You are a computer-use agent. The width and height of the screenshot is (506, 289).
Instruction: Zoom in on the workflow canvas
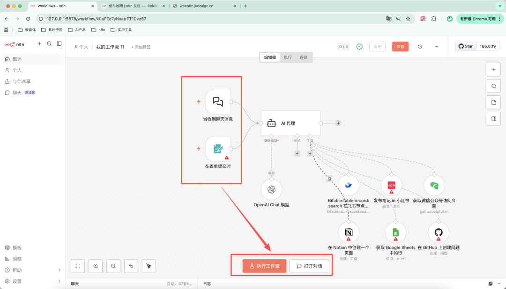click(96, 266)
